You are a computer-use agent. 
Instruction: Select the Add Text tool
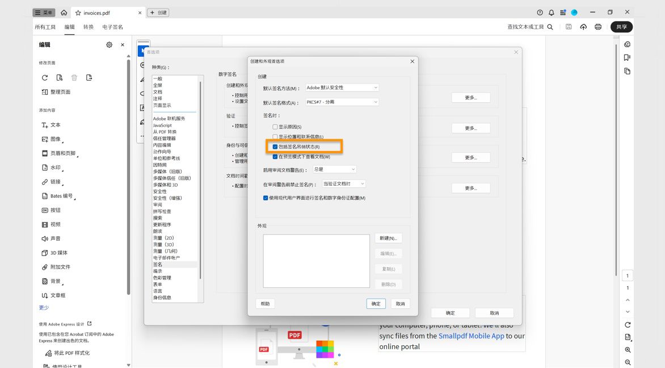[51, 125]
